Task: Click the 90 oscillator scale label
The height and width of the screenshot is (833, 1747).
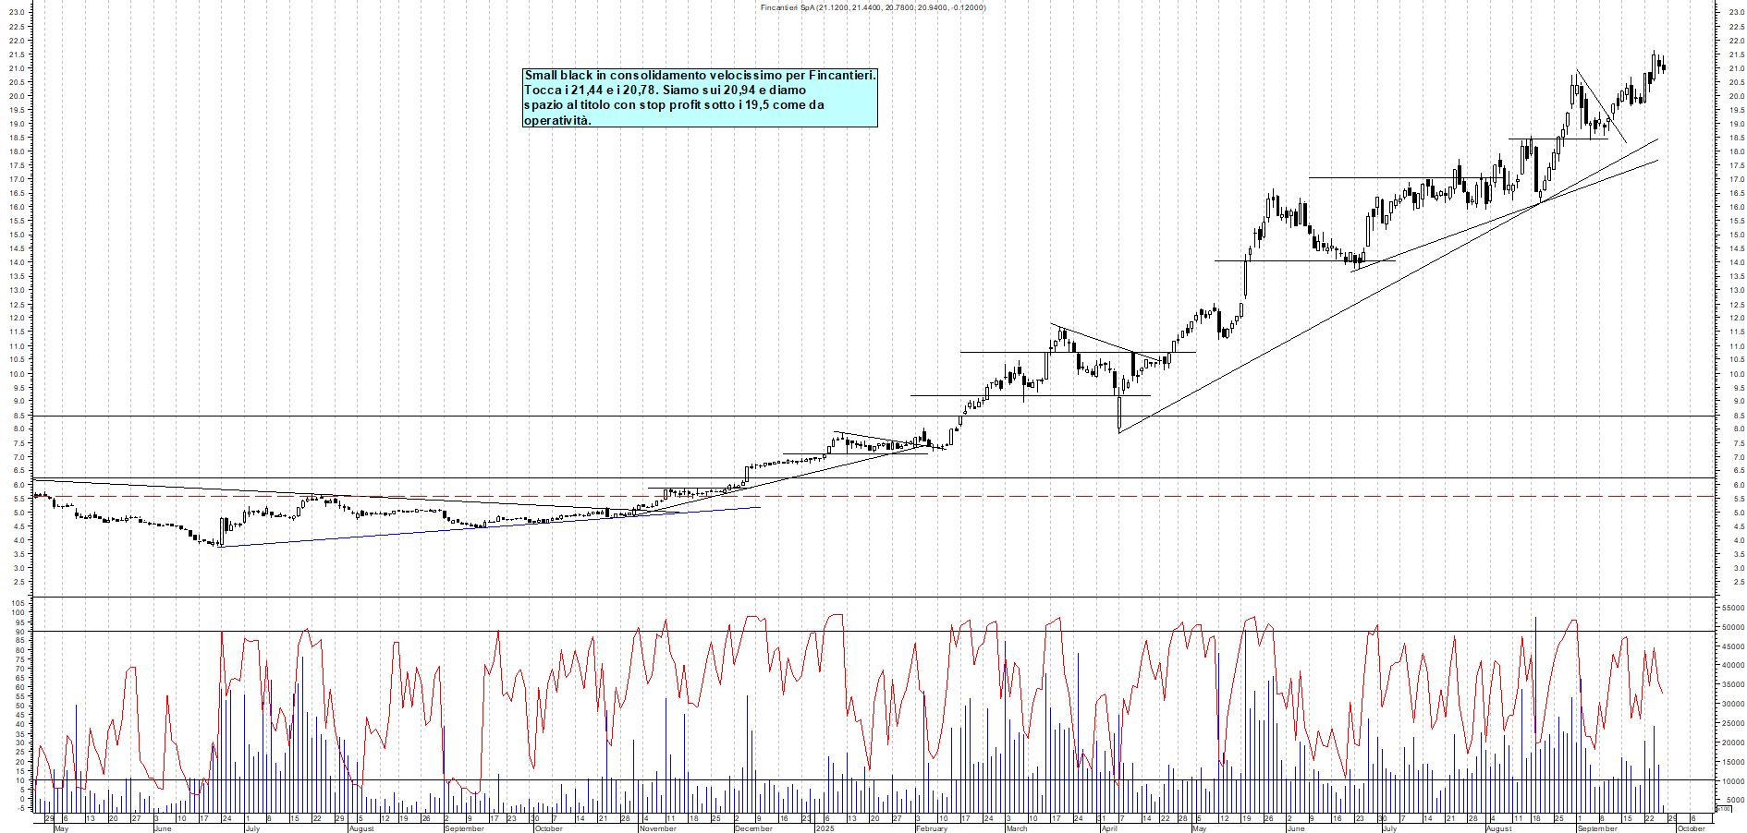Action: 18,632
